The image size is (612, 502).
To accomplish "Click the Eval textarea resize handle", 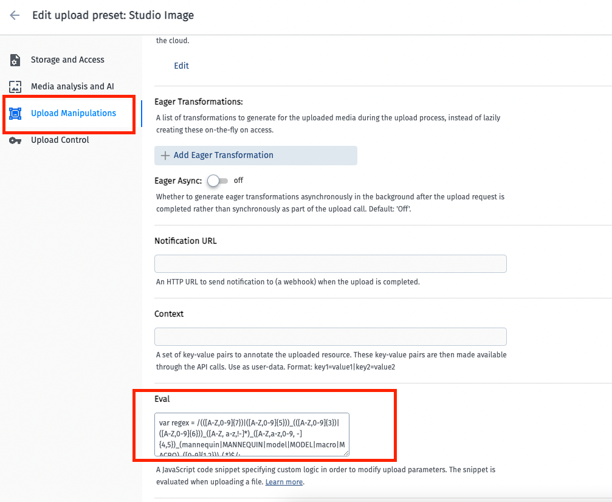I will (x=346, y=453).
